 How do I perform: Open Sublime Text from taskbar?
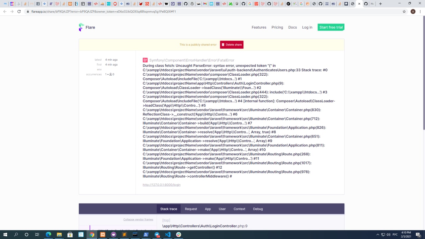coord(125,234)
